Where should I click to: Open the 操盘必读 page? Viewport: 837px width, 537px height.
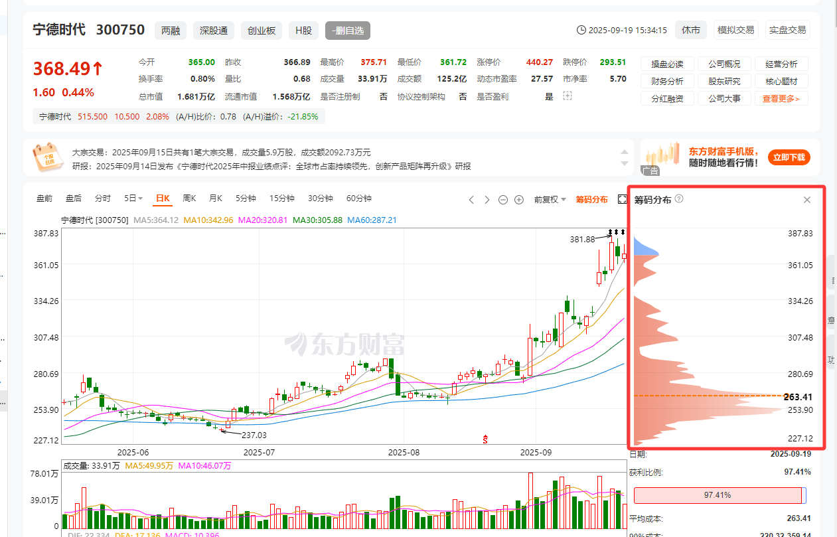point(667,64)
